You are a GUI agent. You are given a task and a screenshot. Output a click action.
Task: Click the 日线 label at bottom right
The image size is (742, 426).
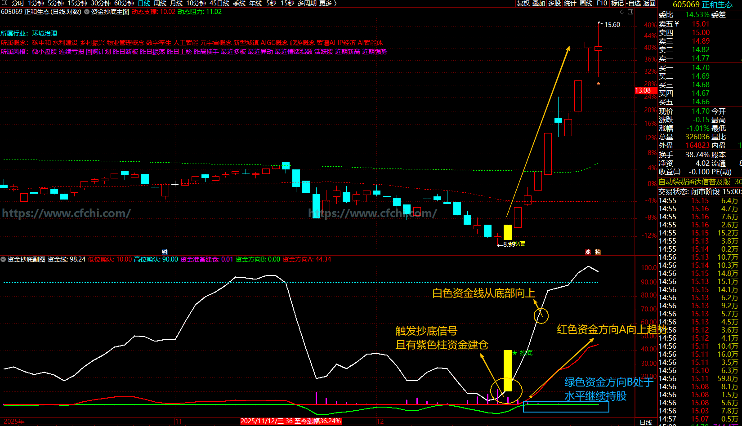[x=646, y=422]
